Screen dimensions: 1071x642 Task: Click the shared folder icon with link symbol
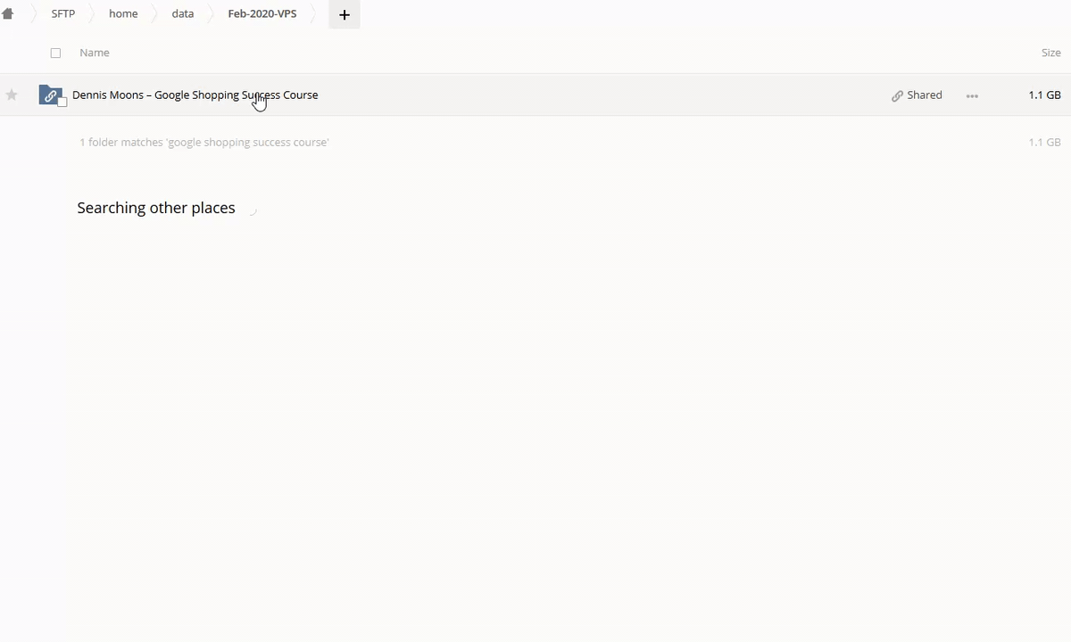(50, 95)
